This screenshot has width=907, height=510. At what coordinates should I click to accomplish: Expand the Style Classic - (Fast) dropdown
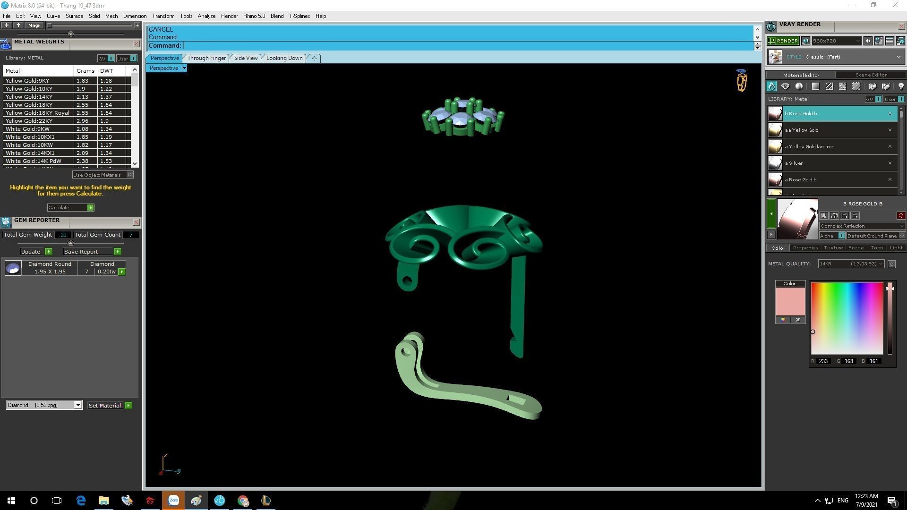point(898,57)
